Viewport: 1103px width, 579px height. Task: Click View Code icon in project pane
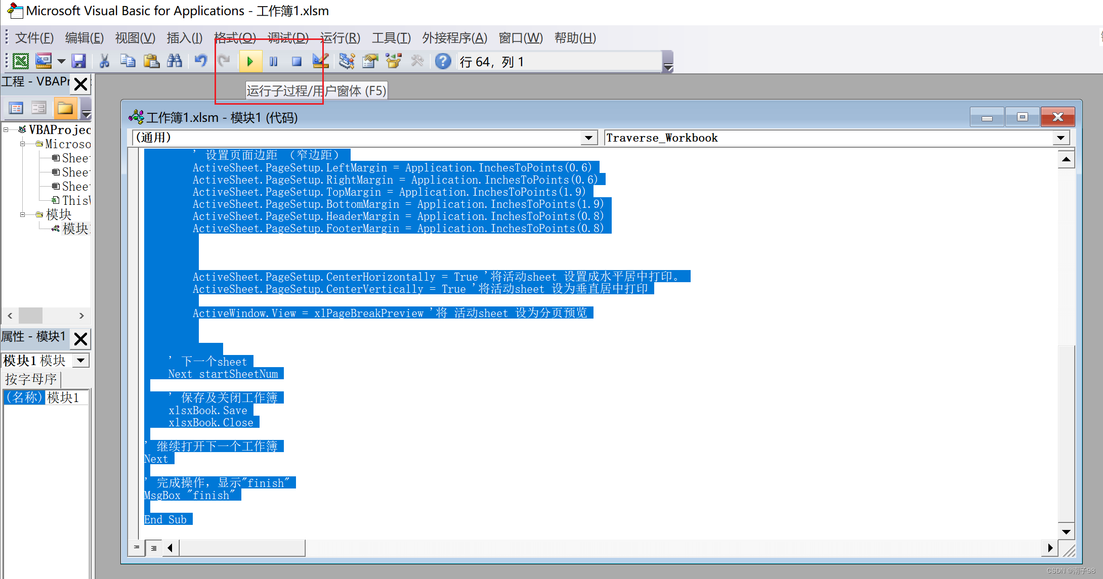click(16, 108)
